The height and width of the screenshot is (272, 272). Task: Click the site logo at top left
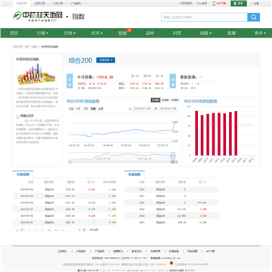[38, 17]
